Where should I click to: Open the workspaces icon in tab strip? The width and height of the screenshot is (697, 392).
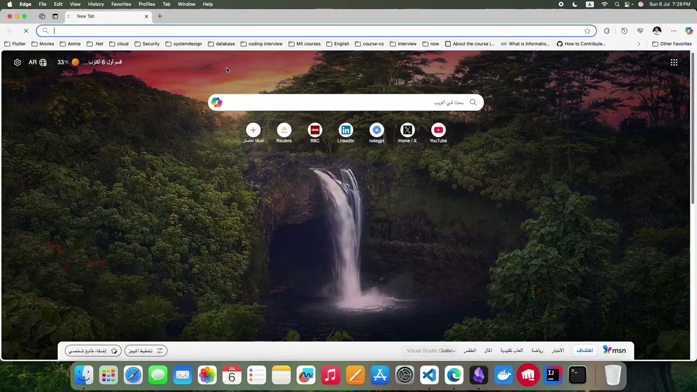tap(42, 16)
